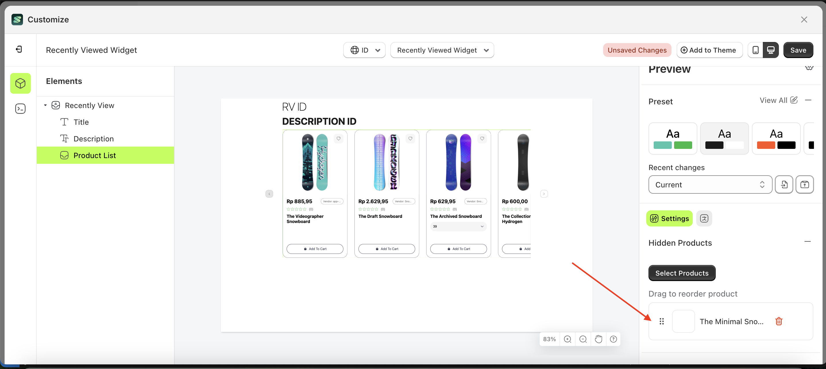The height and width of the screenshot is (369, 826).
Task: Click the Select Products button
Action: 682,273
